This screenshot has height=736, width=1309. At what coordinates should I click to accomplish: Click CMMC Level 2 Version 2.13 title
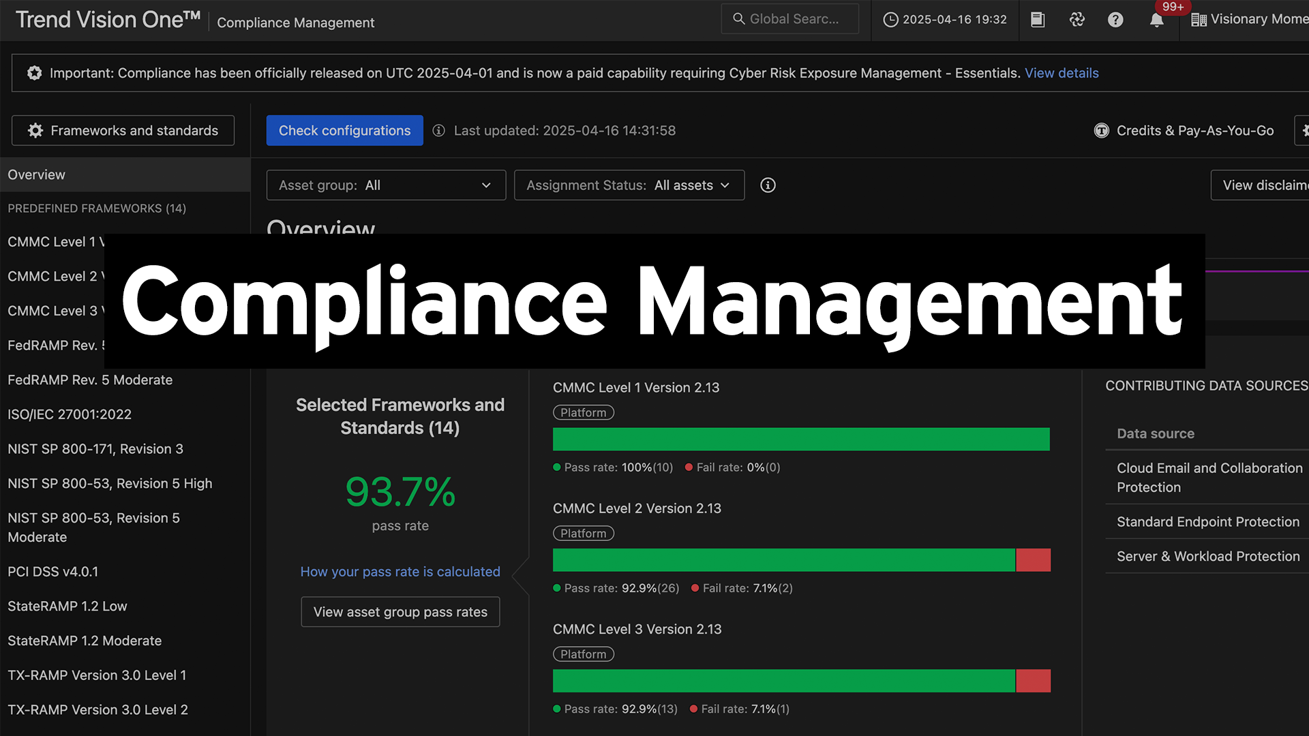coord(637,508)
